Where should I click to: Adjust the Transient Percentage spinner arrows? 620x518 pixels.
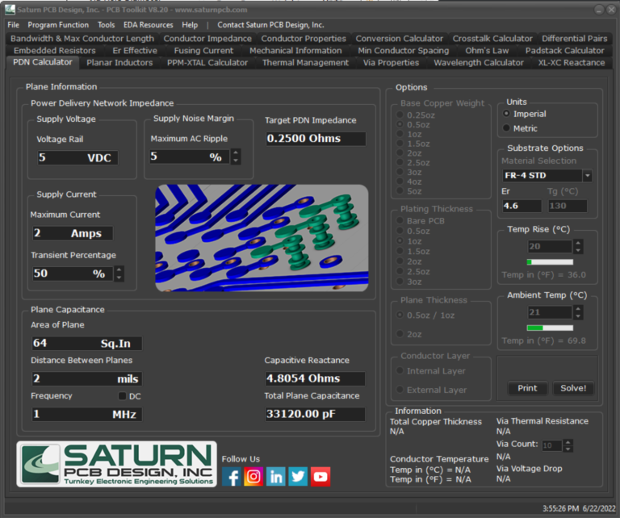coord(119,274)
